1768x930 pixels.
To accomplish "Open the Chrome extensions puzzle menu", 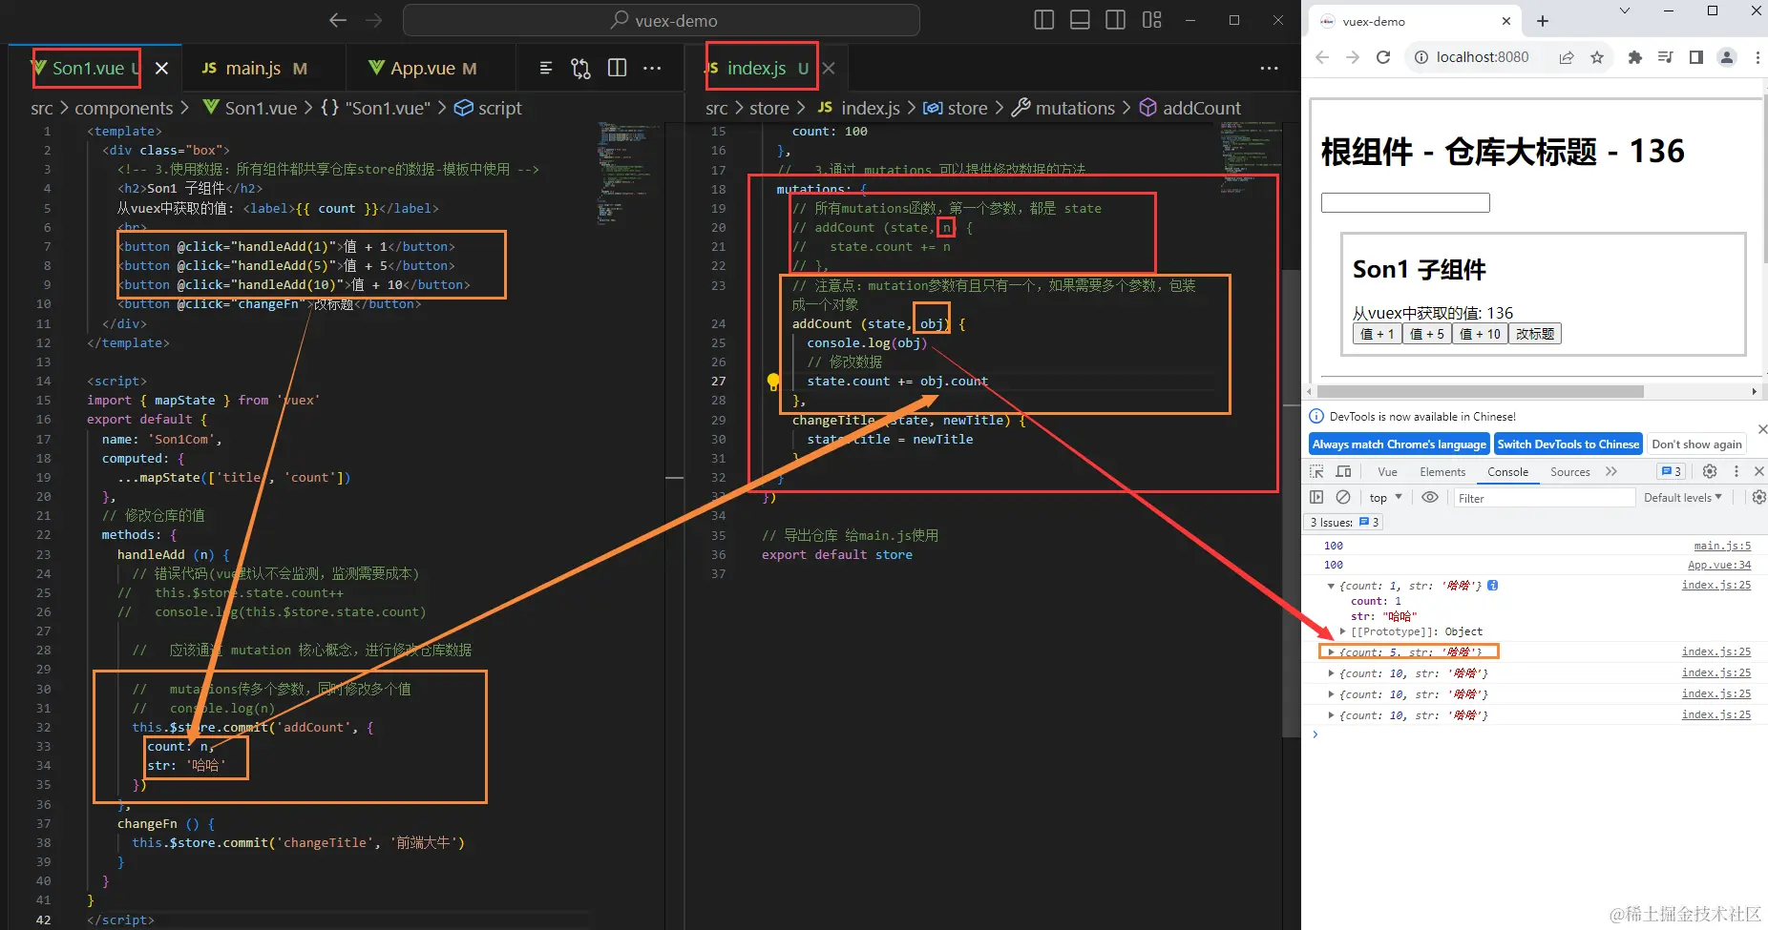I will 1634,57.
